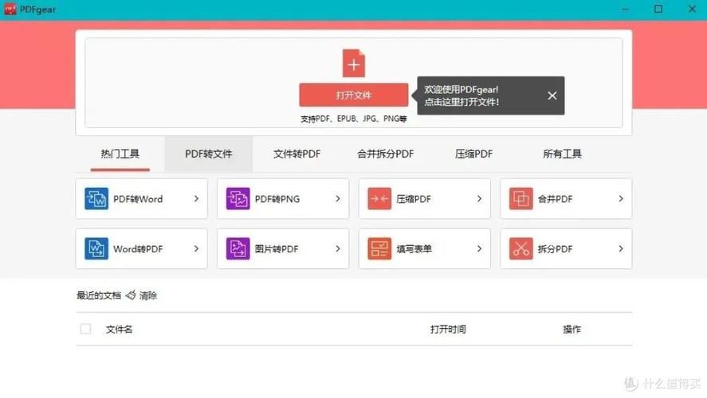This screenshot has height=398, width=707.
Task: Click the 文件名 column header
Action: tap(119, 330)
